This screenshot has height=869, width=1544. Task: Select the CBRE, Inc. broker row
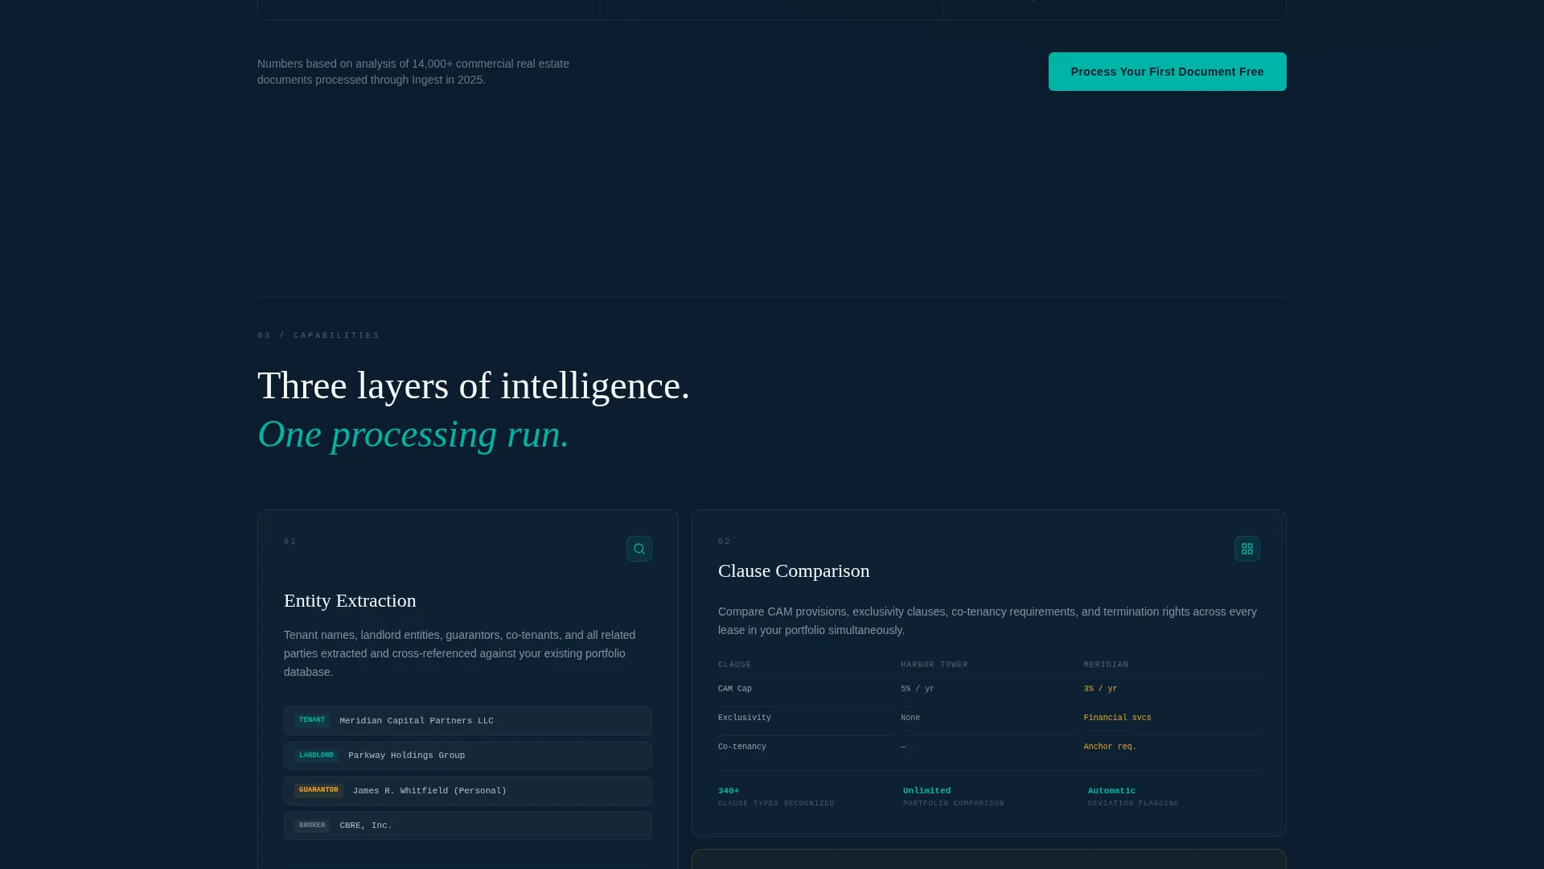point(468,826)
